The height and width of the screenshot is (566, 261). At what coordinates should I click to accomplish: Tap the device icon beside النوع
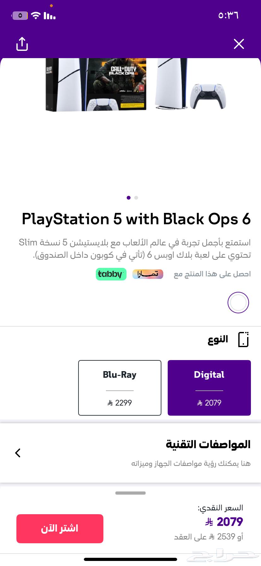pyautogui.click(x=243, y=339)
